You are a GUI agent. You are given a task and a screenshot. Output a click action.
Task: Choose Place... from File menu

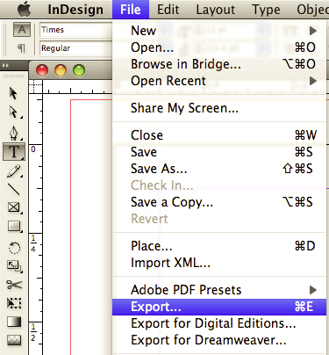(219, 246)
